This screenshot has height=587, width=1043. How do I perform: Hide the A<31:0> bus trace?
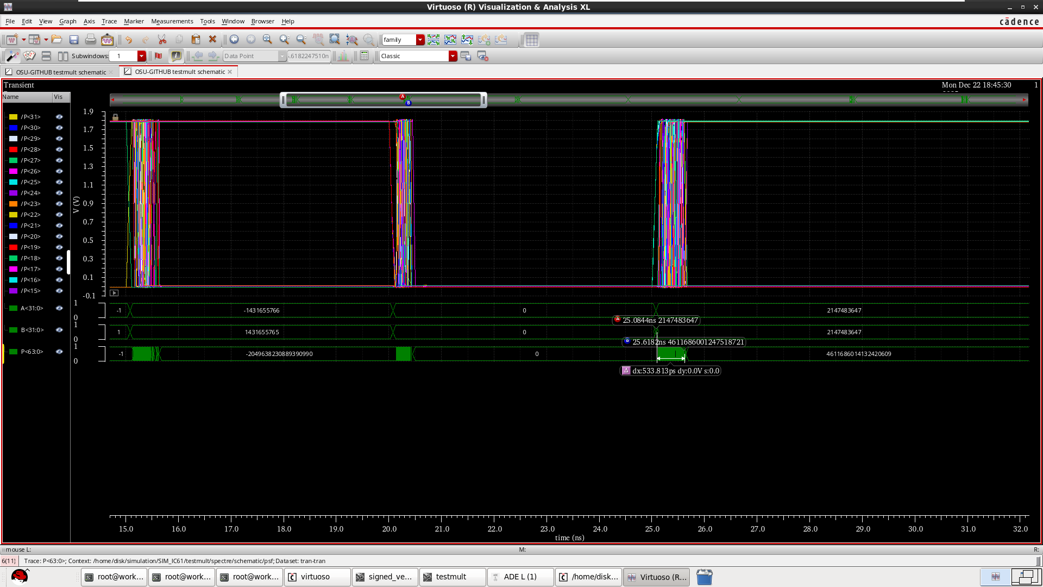click(59, 308)
